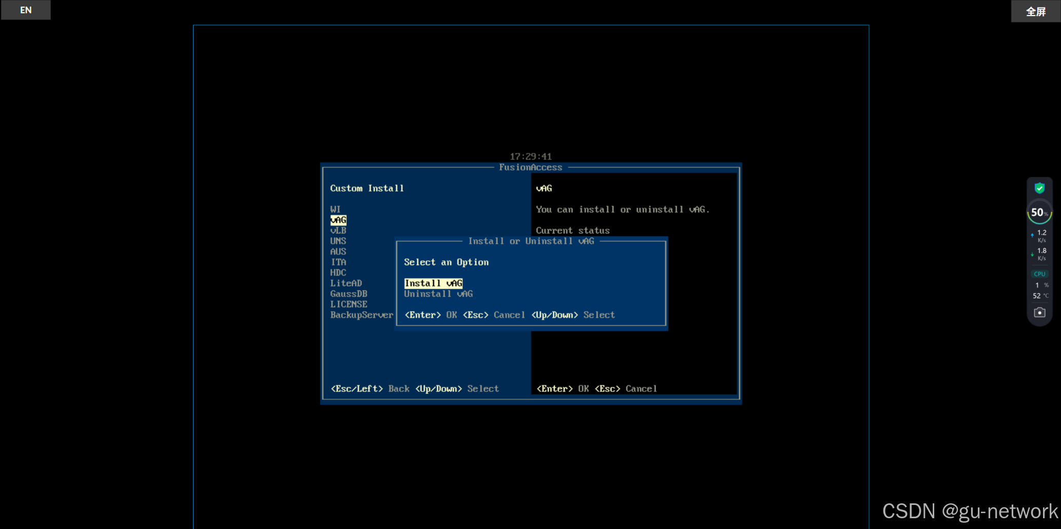Choose ITA in the Custom Install list

click(x=338, y=262)
